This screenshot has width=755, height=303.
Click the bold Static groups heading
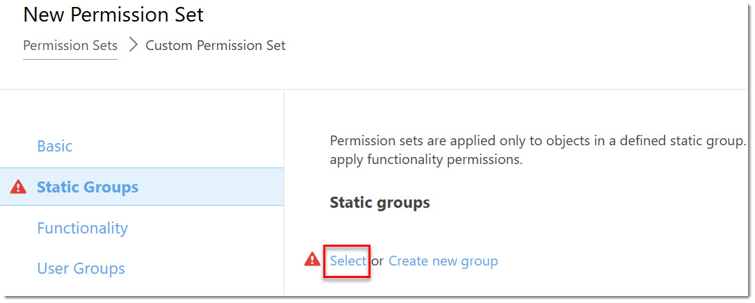[380, 202]
